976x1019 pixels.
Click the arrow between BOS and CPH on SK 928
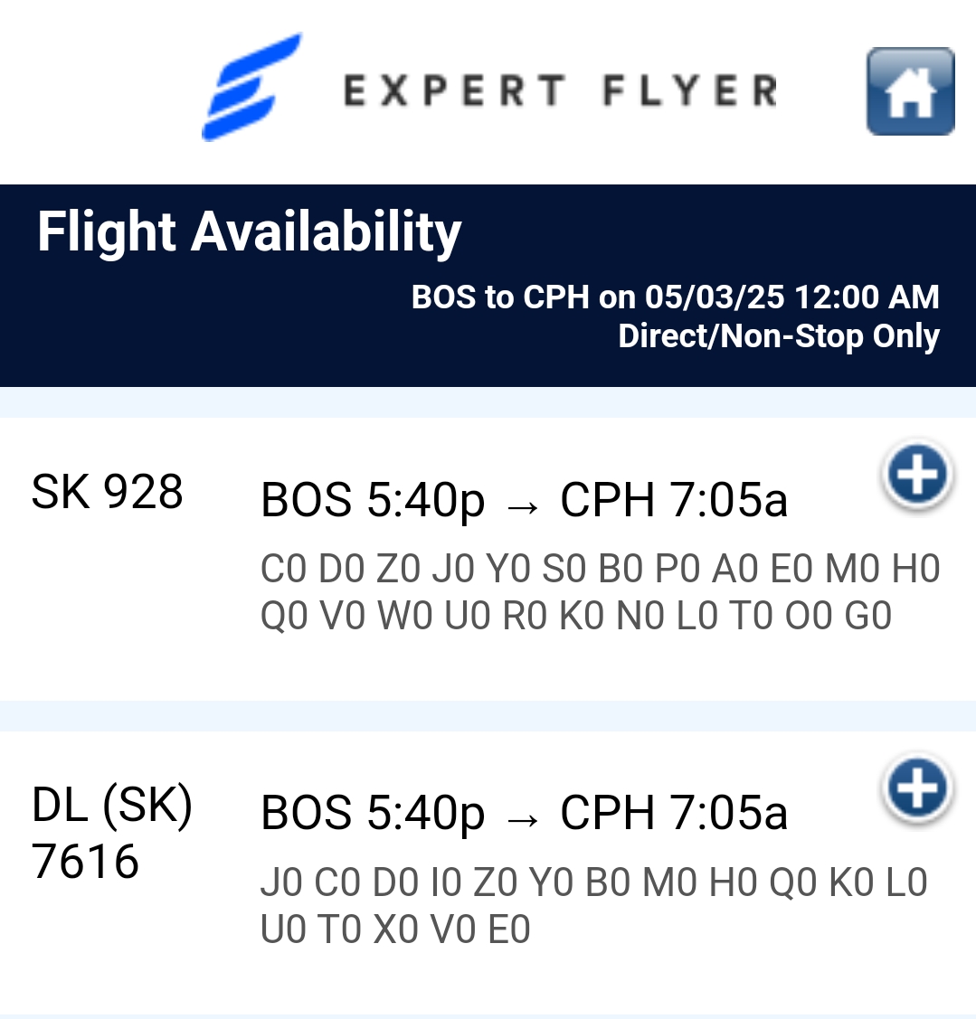click(523, 505)
